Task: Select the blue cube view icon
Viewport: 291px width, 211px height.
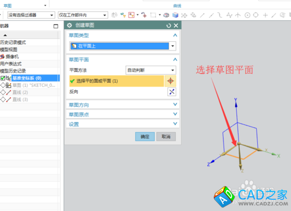Action: point(175,15)
